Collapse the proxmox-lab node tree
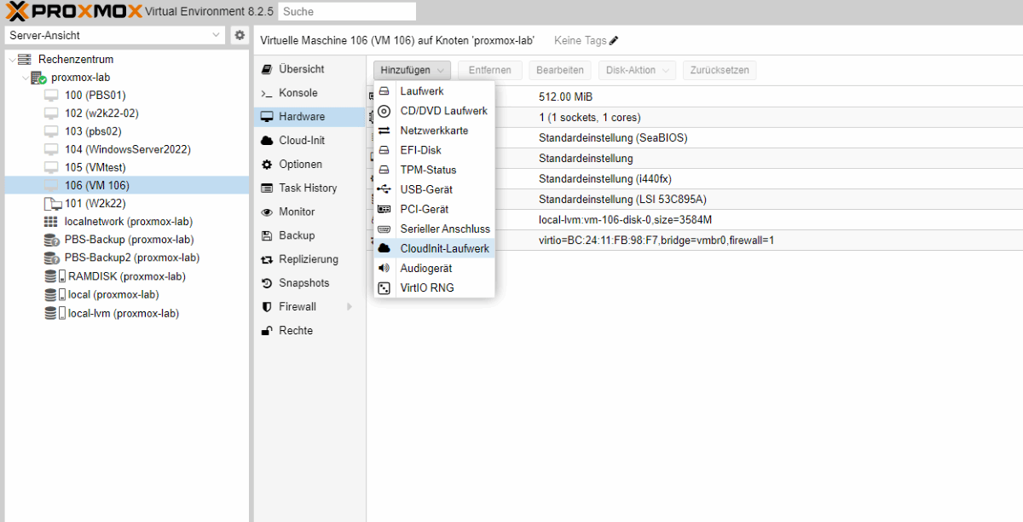 click(x=26, y=78)
